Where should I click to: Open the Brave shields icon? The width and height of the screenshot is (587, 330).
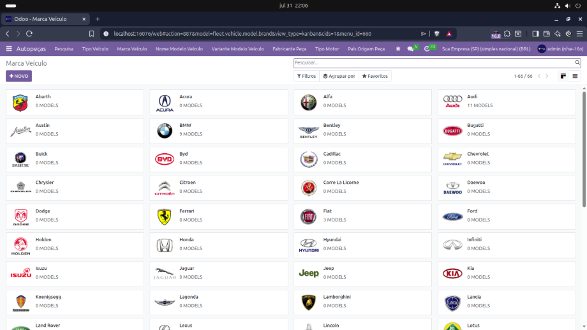coord(436,34)
